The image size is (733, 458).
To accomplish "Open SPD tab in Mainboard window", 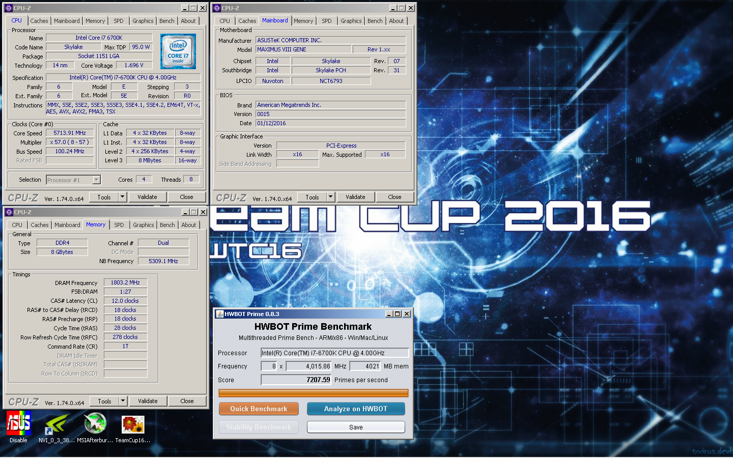I will point(327,21).
